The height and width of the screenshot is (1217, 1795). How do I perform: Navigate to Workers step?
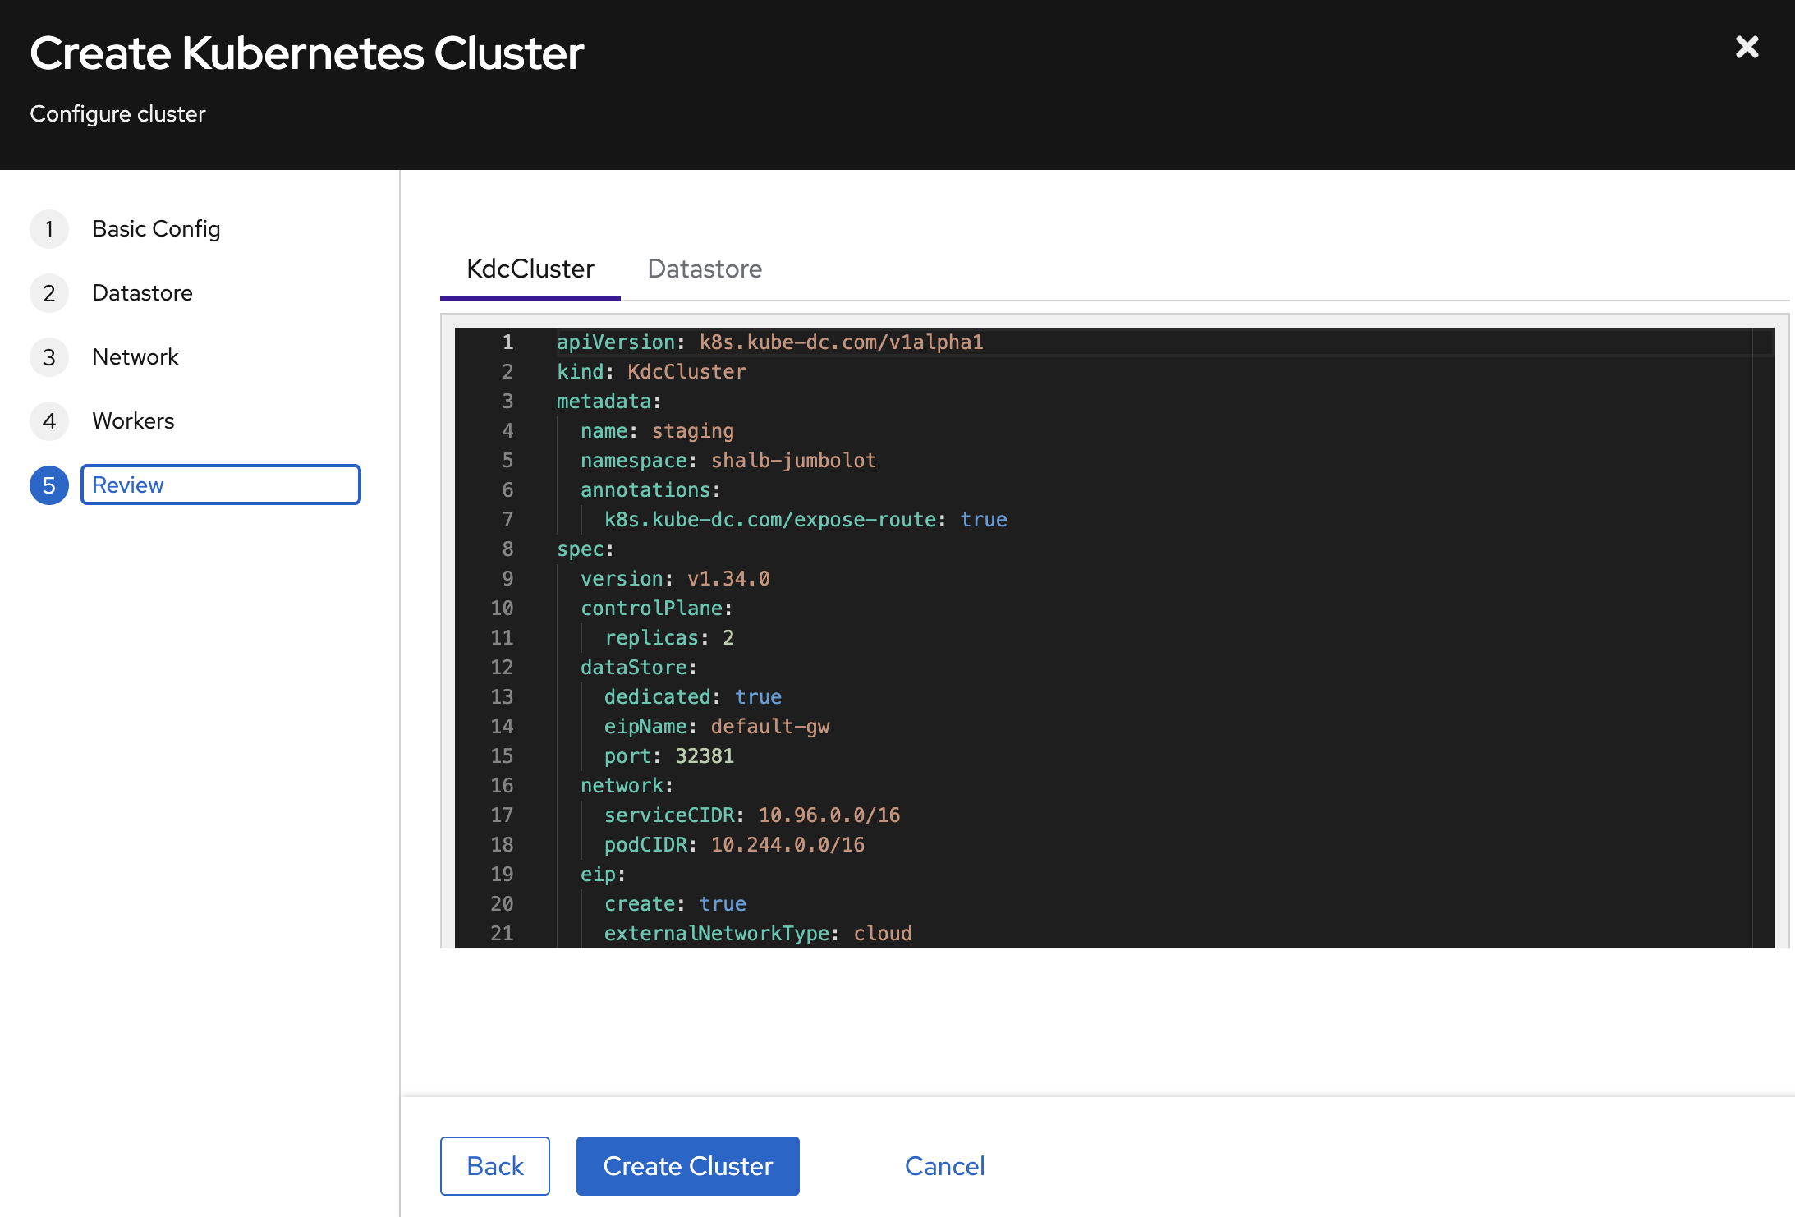click(133, 421)
